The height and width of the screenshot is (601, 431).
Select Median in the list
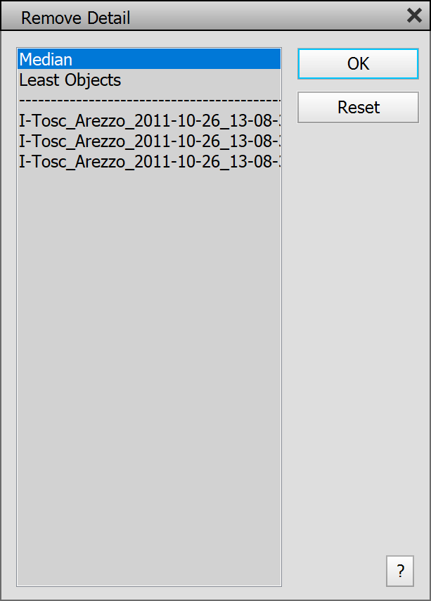pyautogui.click(x=46, y=60)
